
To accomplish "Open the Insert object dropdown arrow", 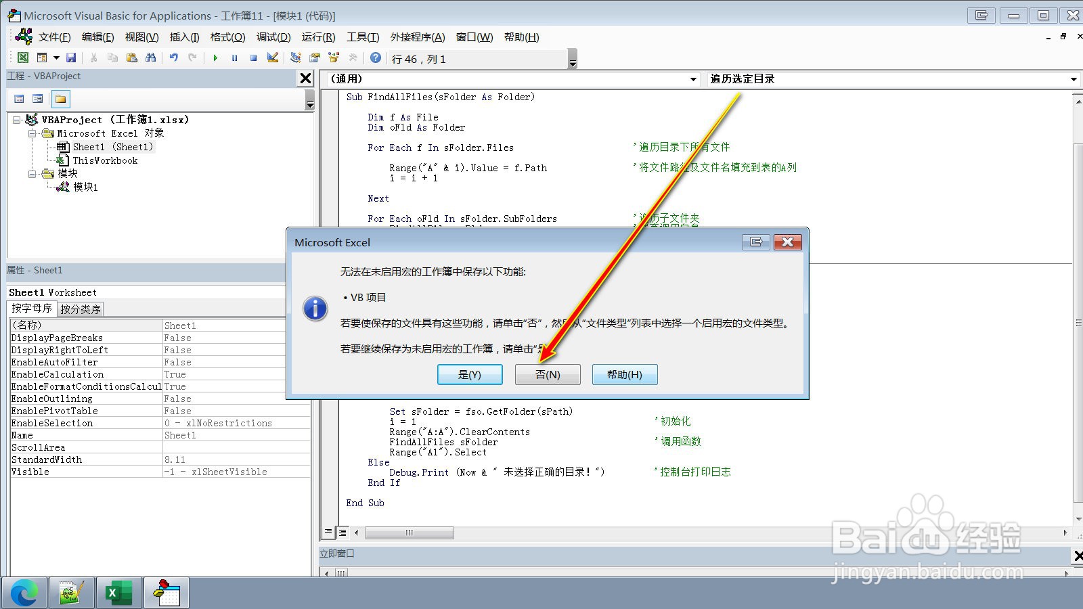I will pos(56,58).
